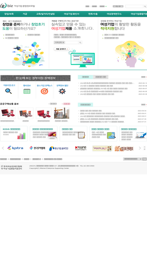Click the W link under startup heading
Viewport: 147px width, 263px height.
[12, 38]
